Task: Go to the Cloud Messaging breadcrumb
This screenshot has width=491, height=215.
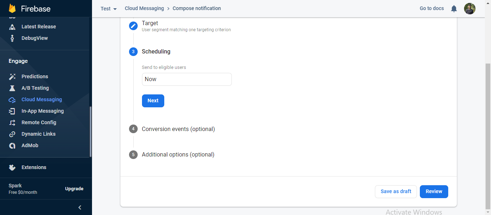Action: pos(144,8)
